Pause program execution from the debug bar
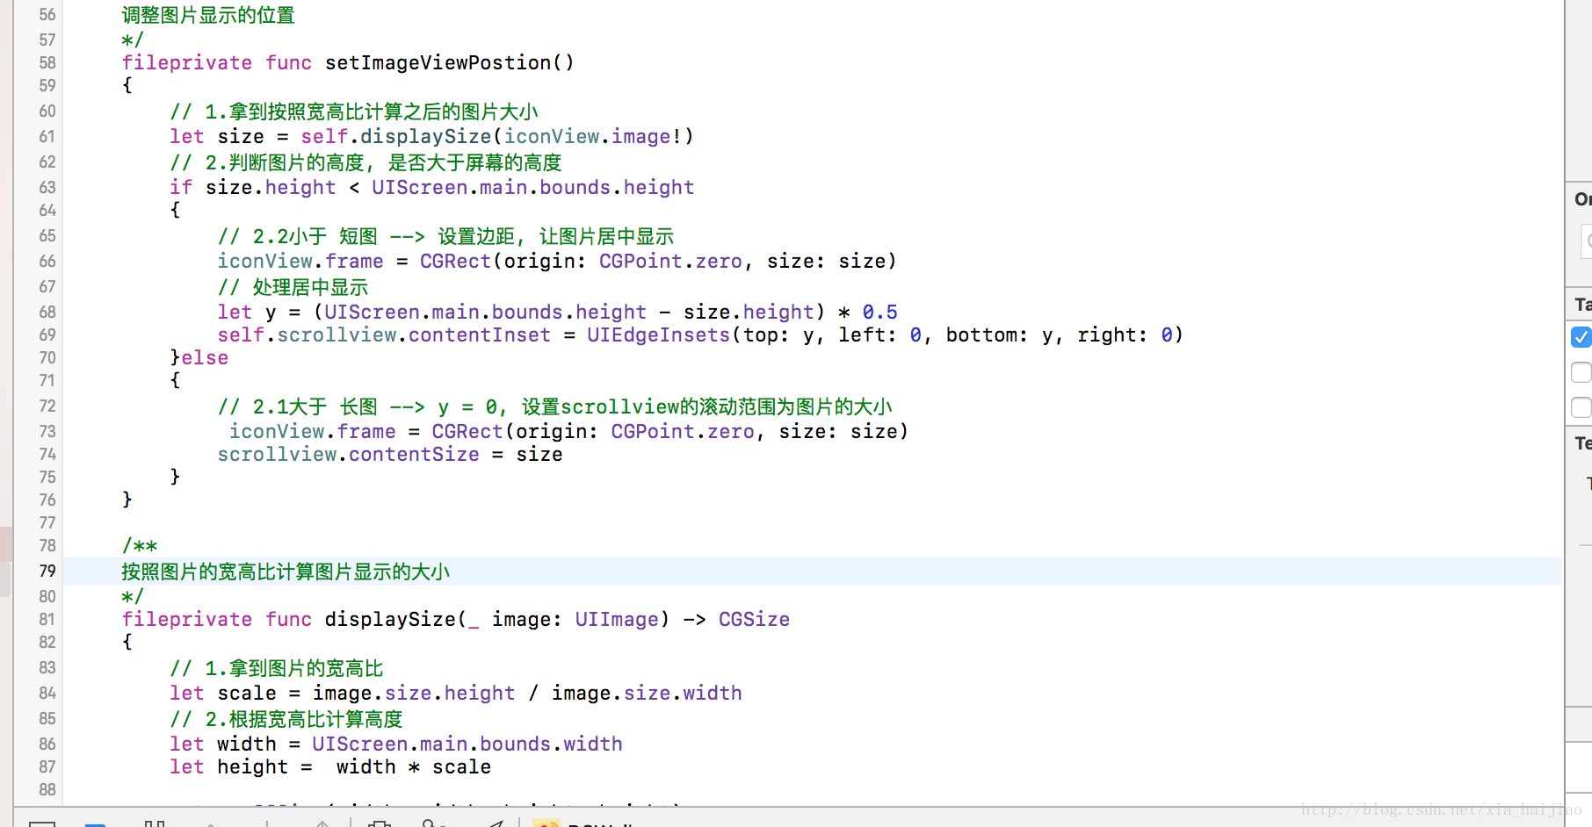The width and height of the screenshot is (1592, 827). [155, 823]
